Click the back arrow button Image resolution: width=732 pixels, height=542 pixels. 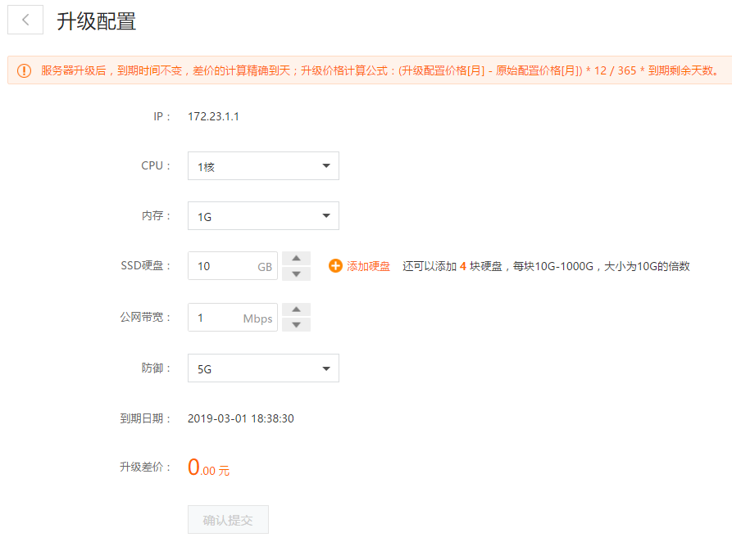tap(25, 20)
